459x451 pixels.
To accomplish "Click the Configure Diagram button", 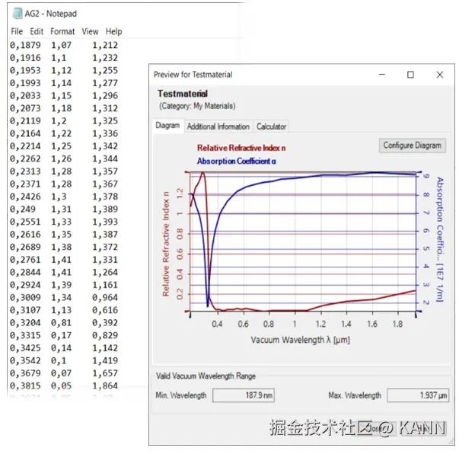I will coord(412,146).
